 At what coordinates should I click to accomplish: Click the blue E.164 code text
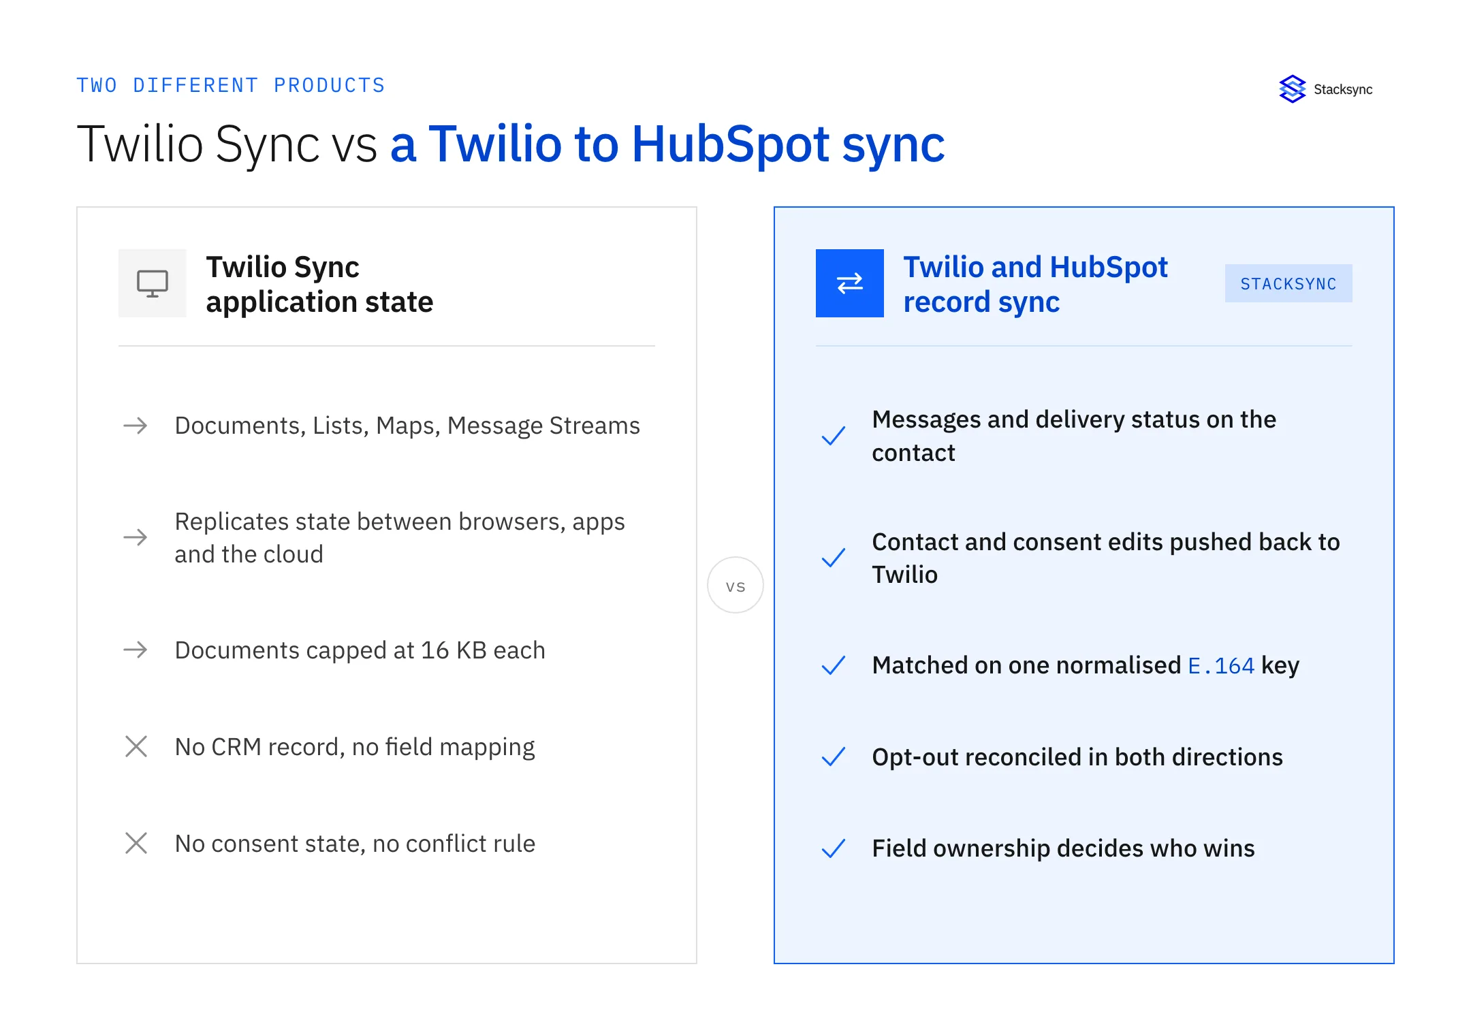pos(1221,666)
